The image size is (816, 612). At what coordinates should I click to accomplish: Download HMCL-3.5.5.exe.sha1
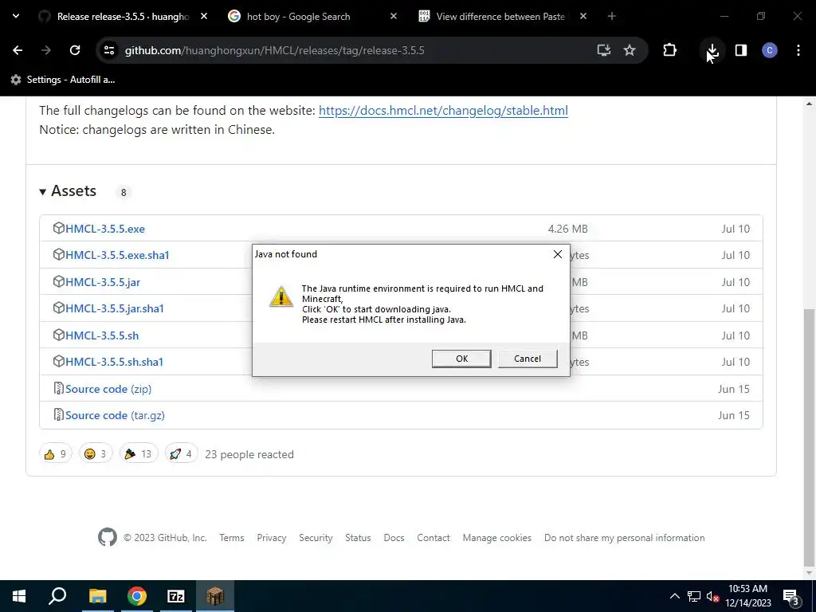[x=117, y=255]
